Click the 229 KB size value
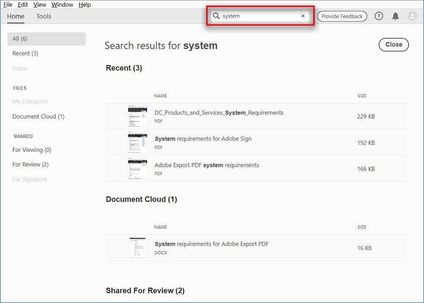The image size is (424, 303). pyautogui.click(x=366, y=117)
